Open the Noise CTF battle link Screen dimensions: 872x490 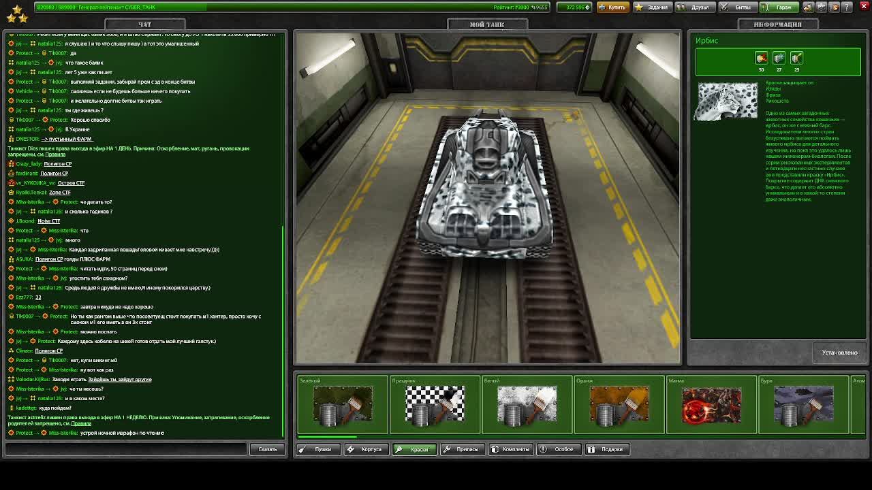pos(48,221)
